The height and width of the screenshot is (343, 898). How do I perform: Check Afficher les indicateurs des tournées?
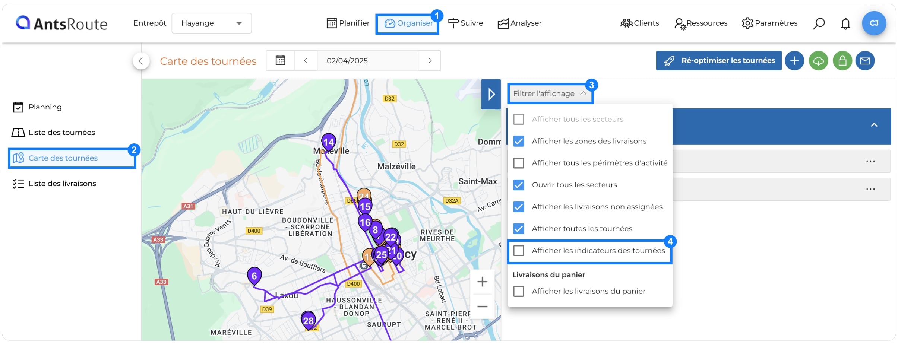519,251
